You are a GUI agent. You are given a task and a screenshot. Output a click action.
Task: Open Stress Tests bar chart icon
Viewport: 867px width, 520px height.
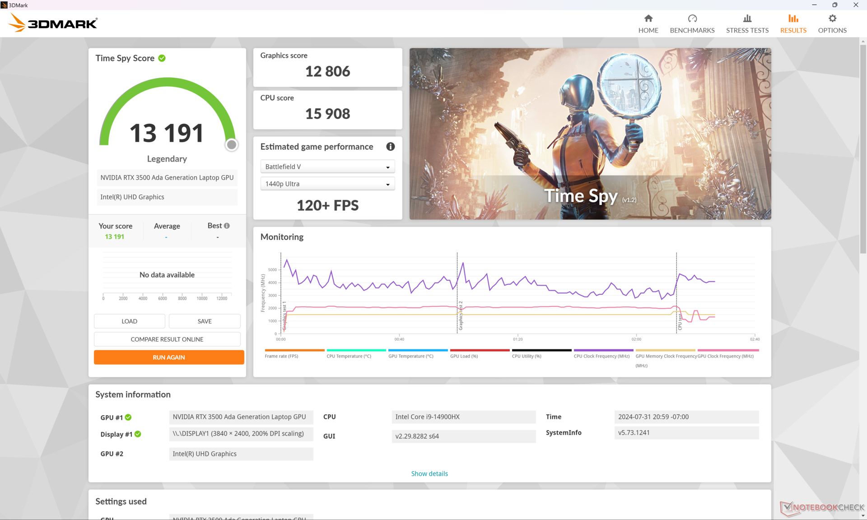(747, 19)
